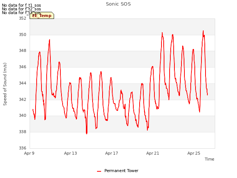Click the Apr 17 x-axis tick label

coord(111,153)
